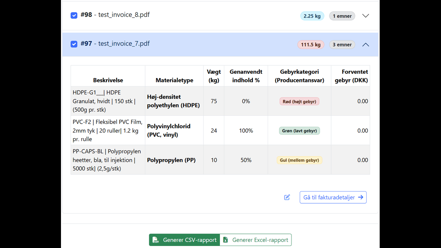Viewport: 441px width, 248px height.
Task: Click the arrow icon in Gå til fakturadetaljer
Action: [x=361, y=197]
